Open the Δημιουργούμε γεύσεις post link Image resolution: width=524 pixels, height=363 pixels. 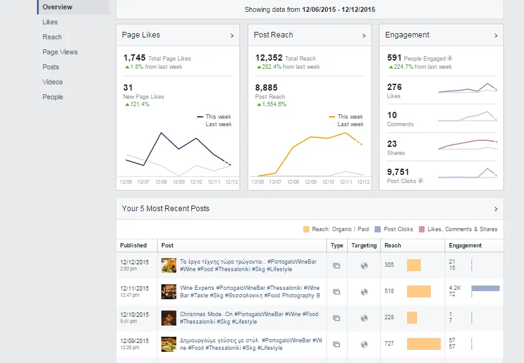251,344
